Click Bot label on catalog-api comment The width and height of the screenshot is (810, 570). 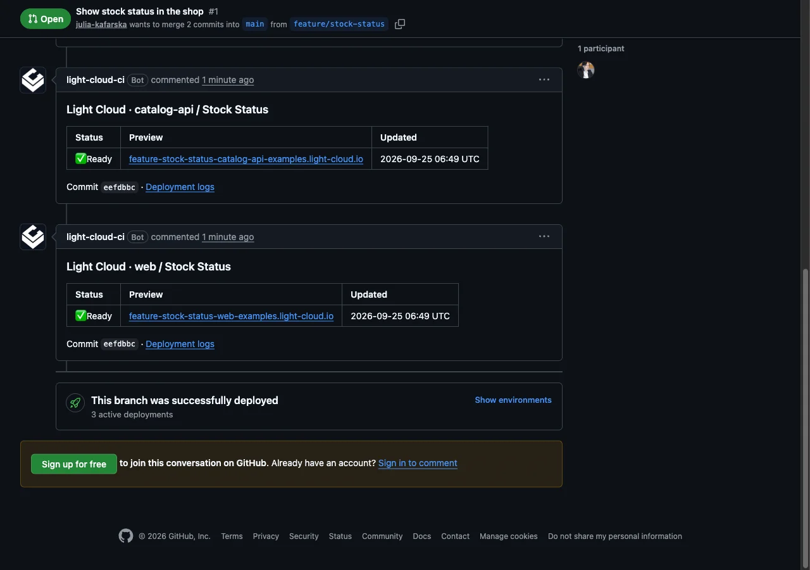click(137, 80)
